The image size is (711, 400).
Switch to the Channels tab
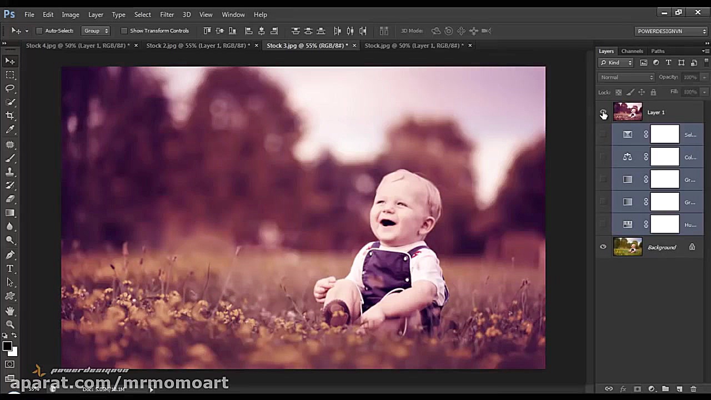pos(632,51)
